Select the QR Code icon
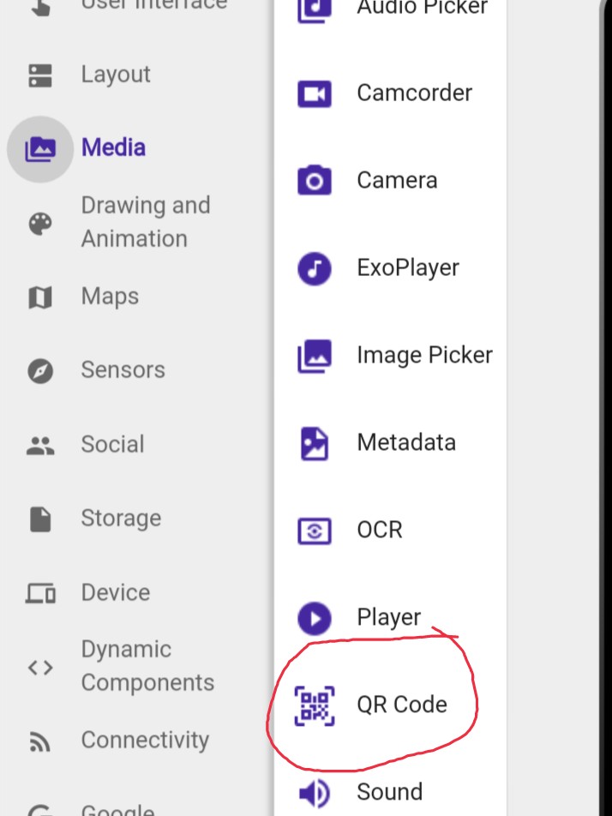 coord(315,705)
